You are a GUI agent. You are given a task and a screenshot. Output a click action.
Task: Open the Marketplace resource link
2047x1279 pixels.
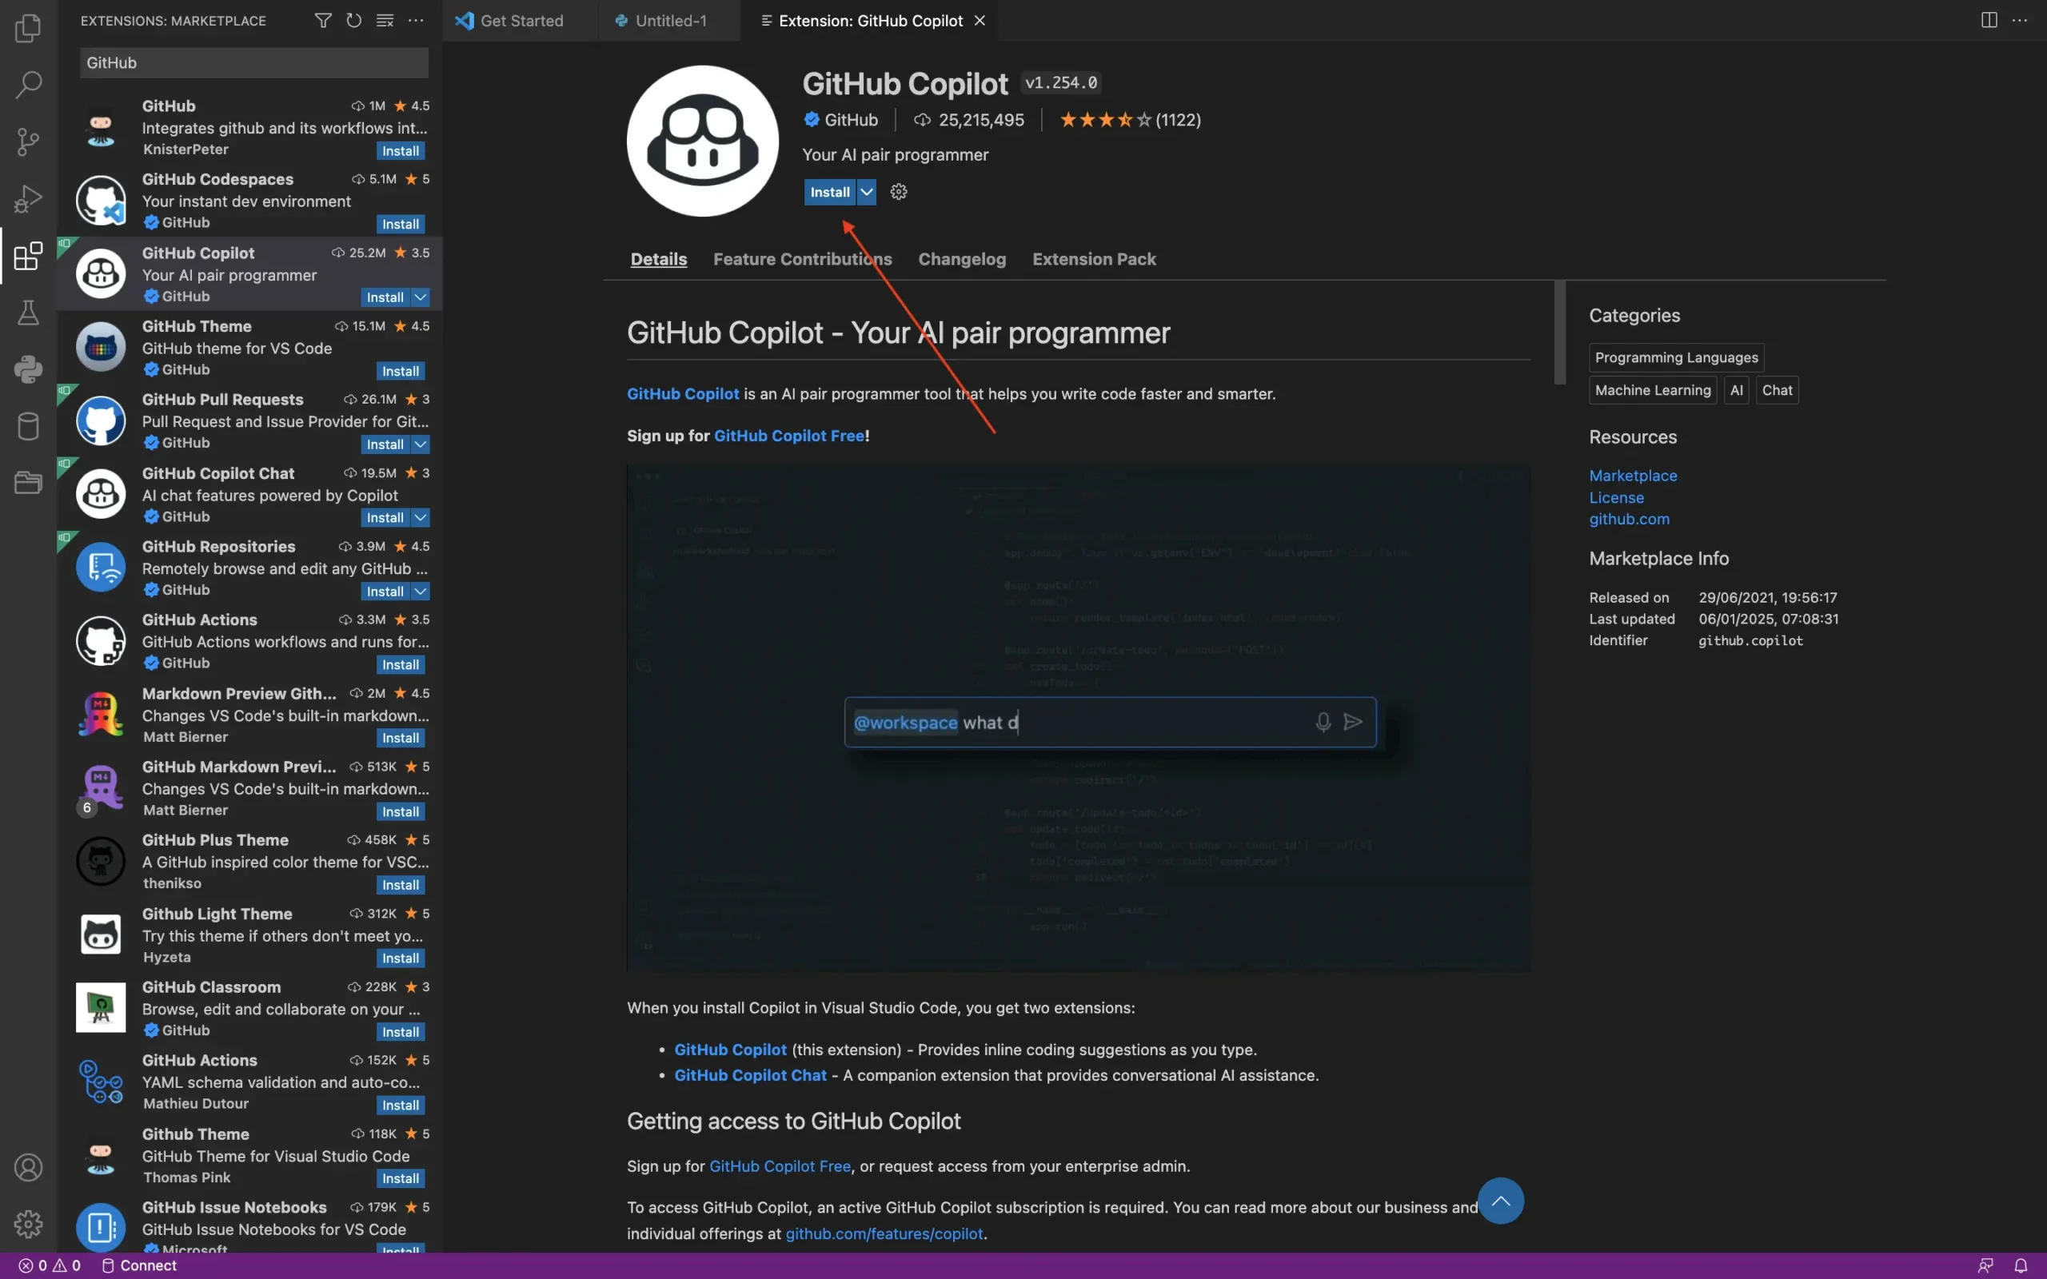click(1632, 476)
